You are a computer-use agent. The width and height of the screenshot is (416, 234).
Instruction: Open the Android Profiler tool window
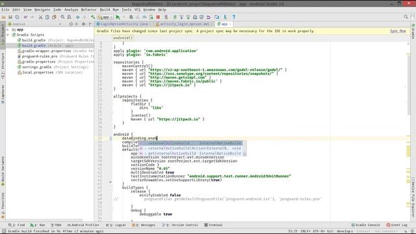point(83,225)
